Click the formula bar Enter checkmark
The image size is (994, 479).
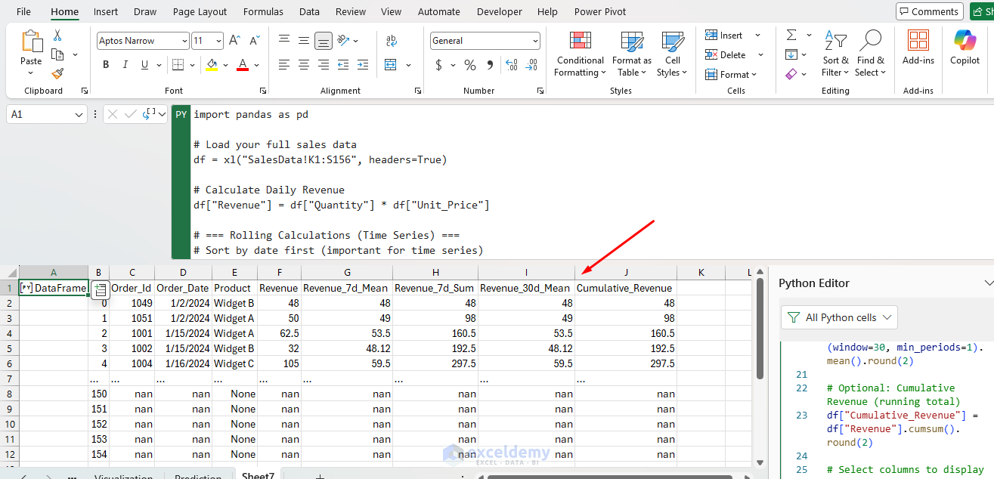click(x=131, y=114)
